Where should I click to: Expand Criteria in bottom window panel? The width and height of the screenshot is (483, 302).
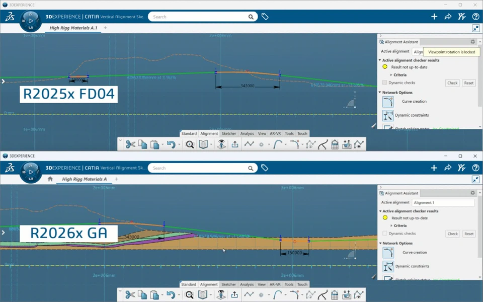tap(391, 225)
